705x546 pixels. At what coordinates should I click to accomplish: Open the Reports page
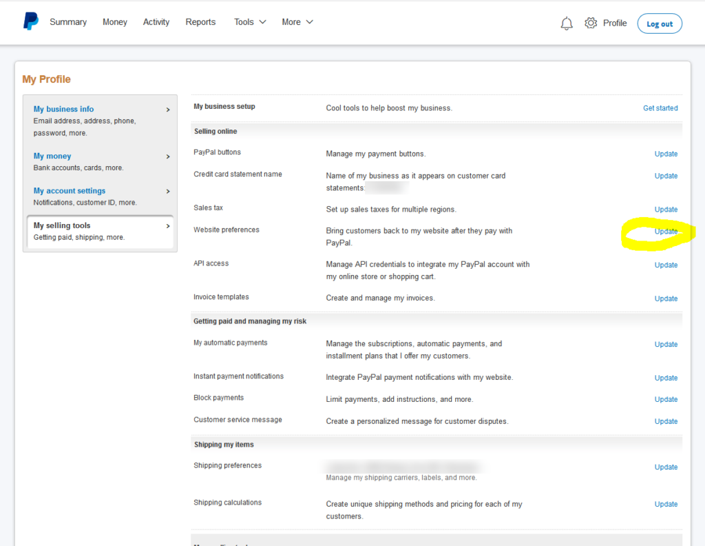pos(200,22)
